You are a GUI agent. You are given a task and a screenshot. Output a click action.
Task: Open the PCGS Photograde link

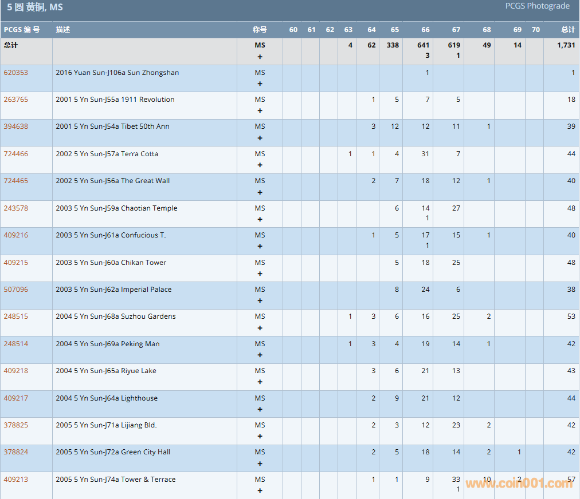[537, 6]
